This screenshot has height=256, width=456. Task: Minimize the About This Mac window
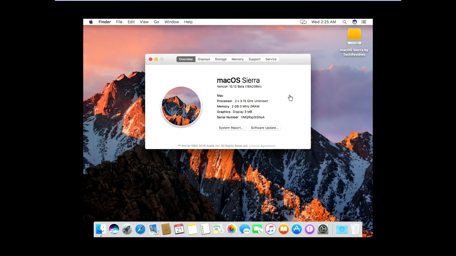click(156, 59)
